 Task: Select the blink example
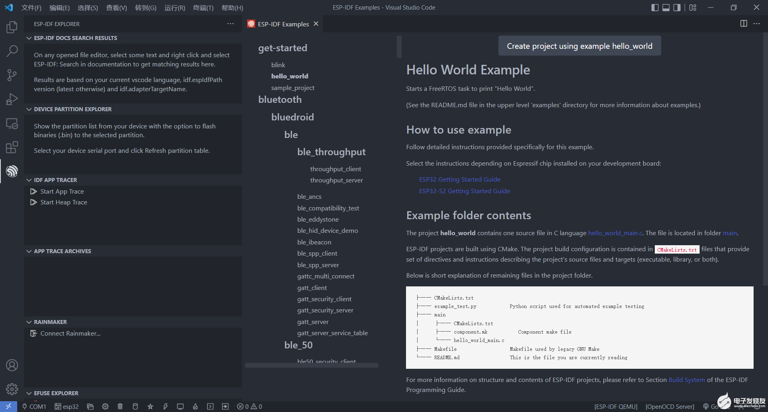(278, 65)
